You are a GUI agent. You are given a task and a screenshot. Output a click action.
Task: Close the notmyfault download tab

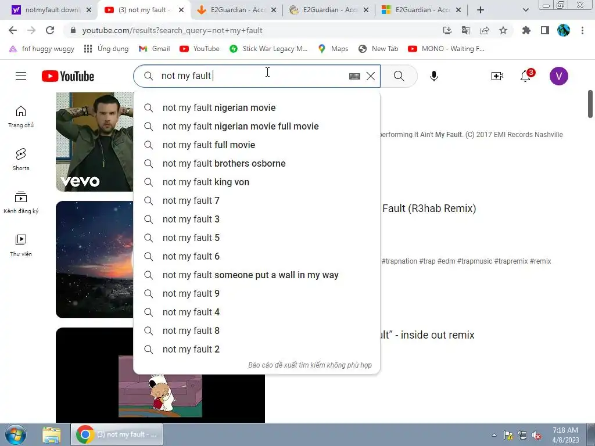point(89,10)
